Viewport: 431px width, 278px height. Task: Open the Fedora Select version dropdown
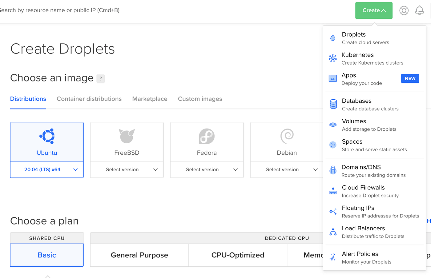207,170
